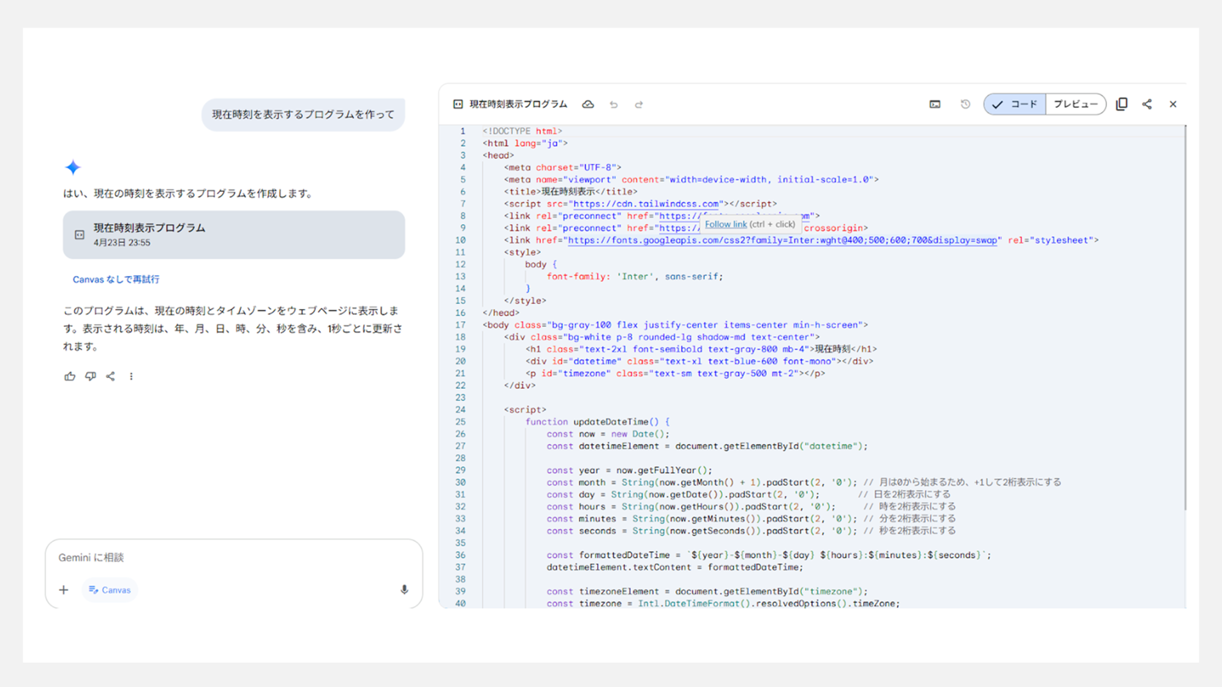Undo the last canvas edit
This screenshot has width=1222, height=687.
click(x=614, y=104)
